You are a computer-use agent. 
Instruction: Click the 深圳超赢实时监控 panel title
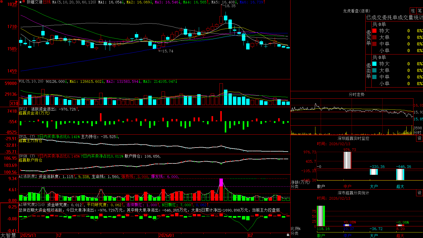click(353, 138)
